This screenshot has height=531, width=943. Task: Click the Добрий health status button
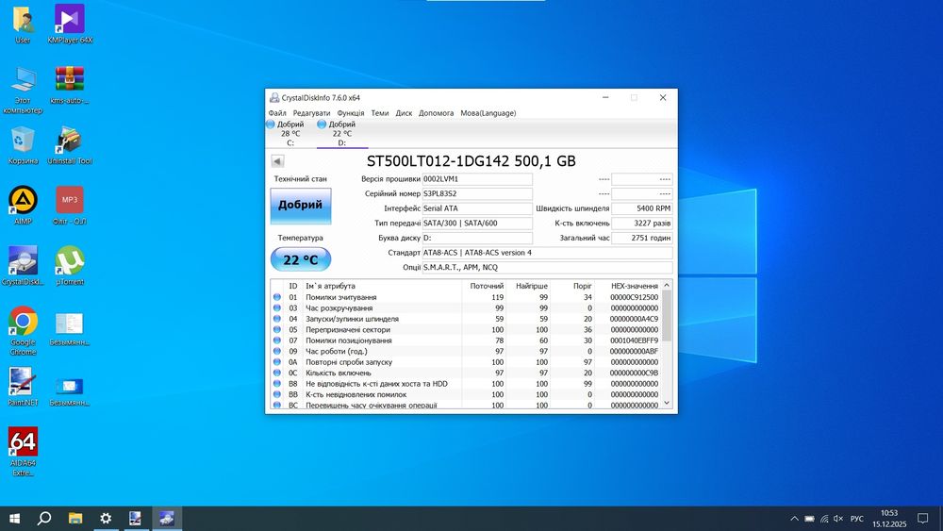(x=301, y=205)
